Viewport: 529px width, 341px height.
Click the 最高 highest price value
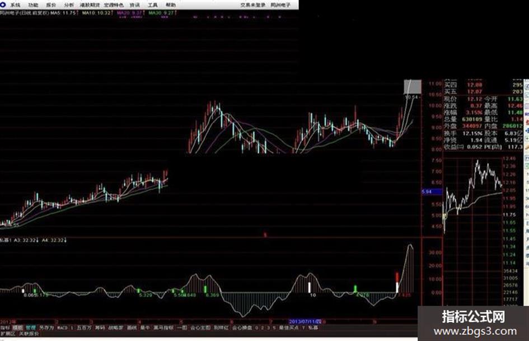pyautogui.click(x=515, y=106)
